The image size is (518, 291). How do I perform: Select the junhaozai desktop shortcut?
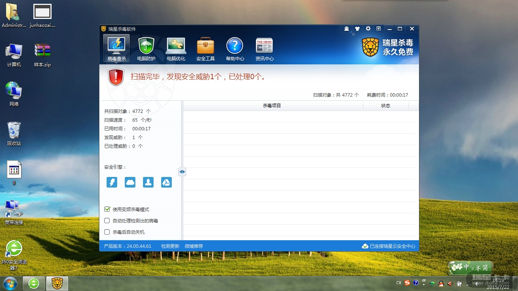(42, 16)
